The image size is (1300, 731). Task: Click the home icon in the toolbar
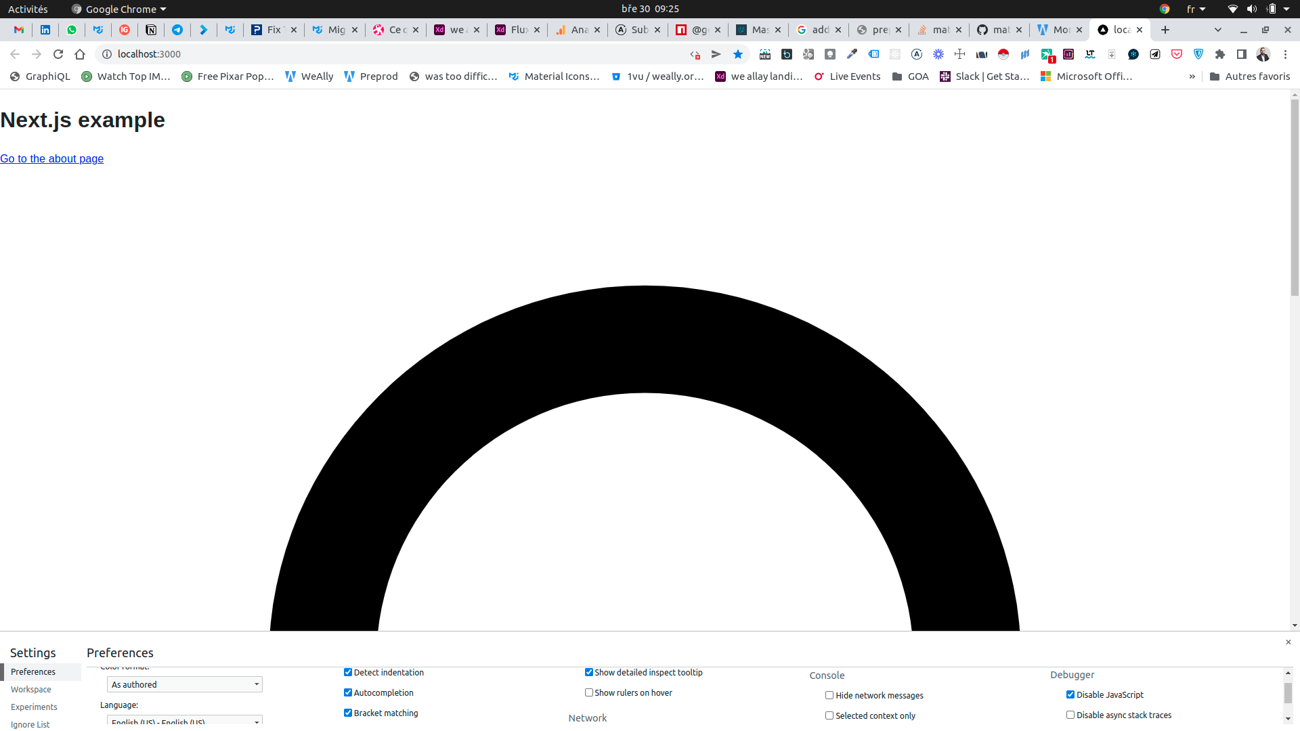point(80,54)
